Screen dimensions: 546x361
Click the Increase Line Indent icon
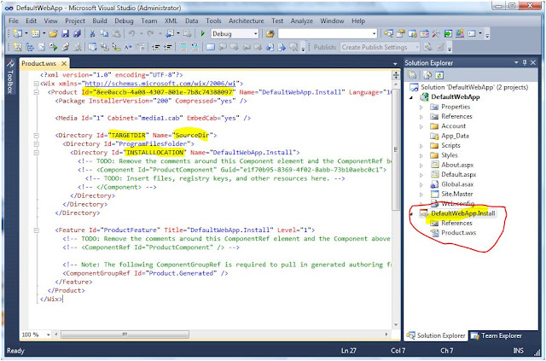tap(167, 47)
